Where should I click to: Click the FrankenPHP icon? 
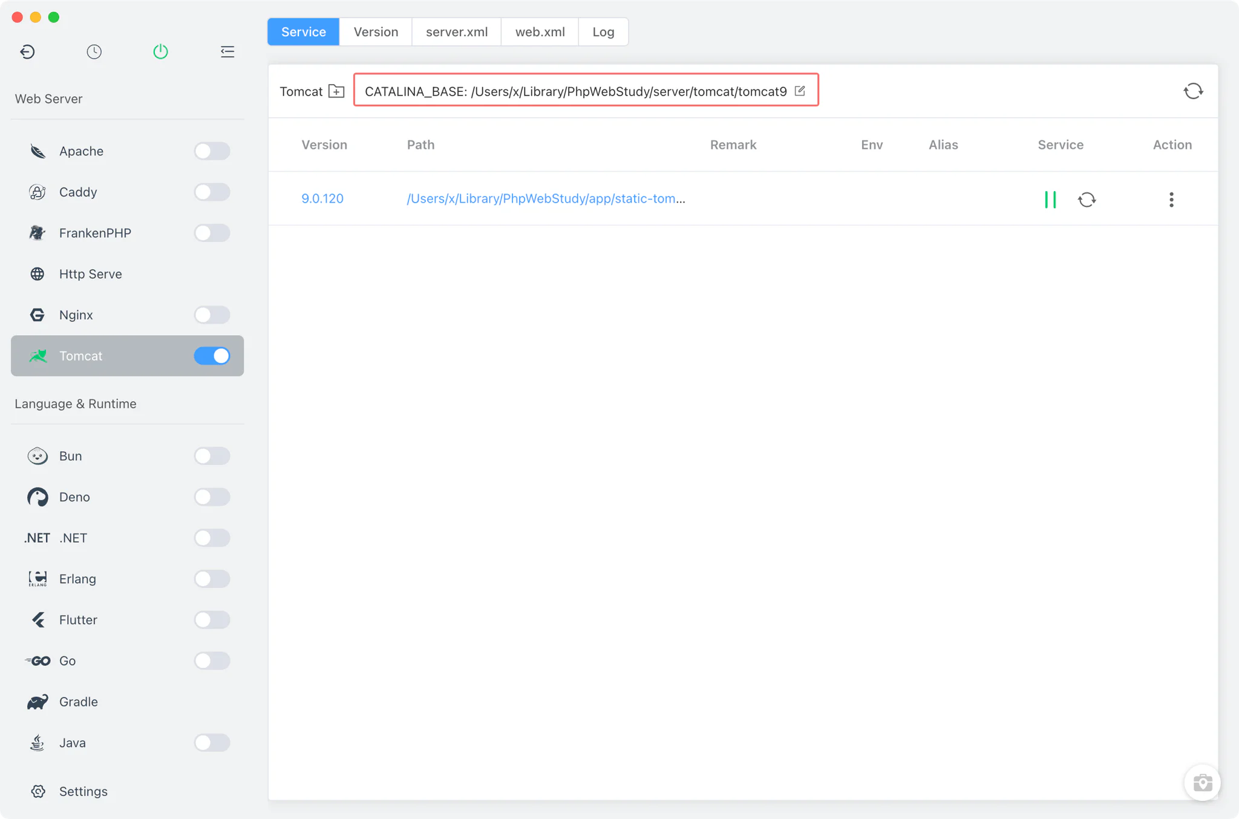[x=38, y=233]
